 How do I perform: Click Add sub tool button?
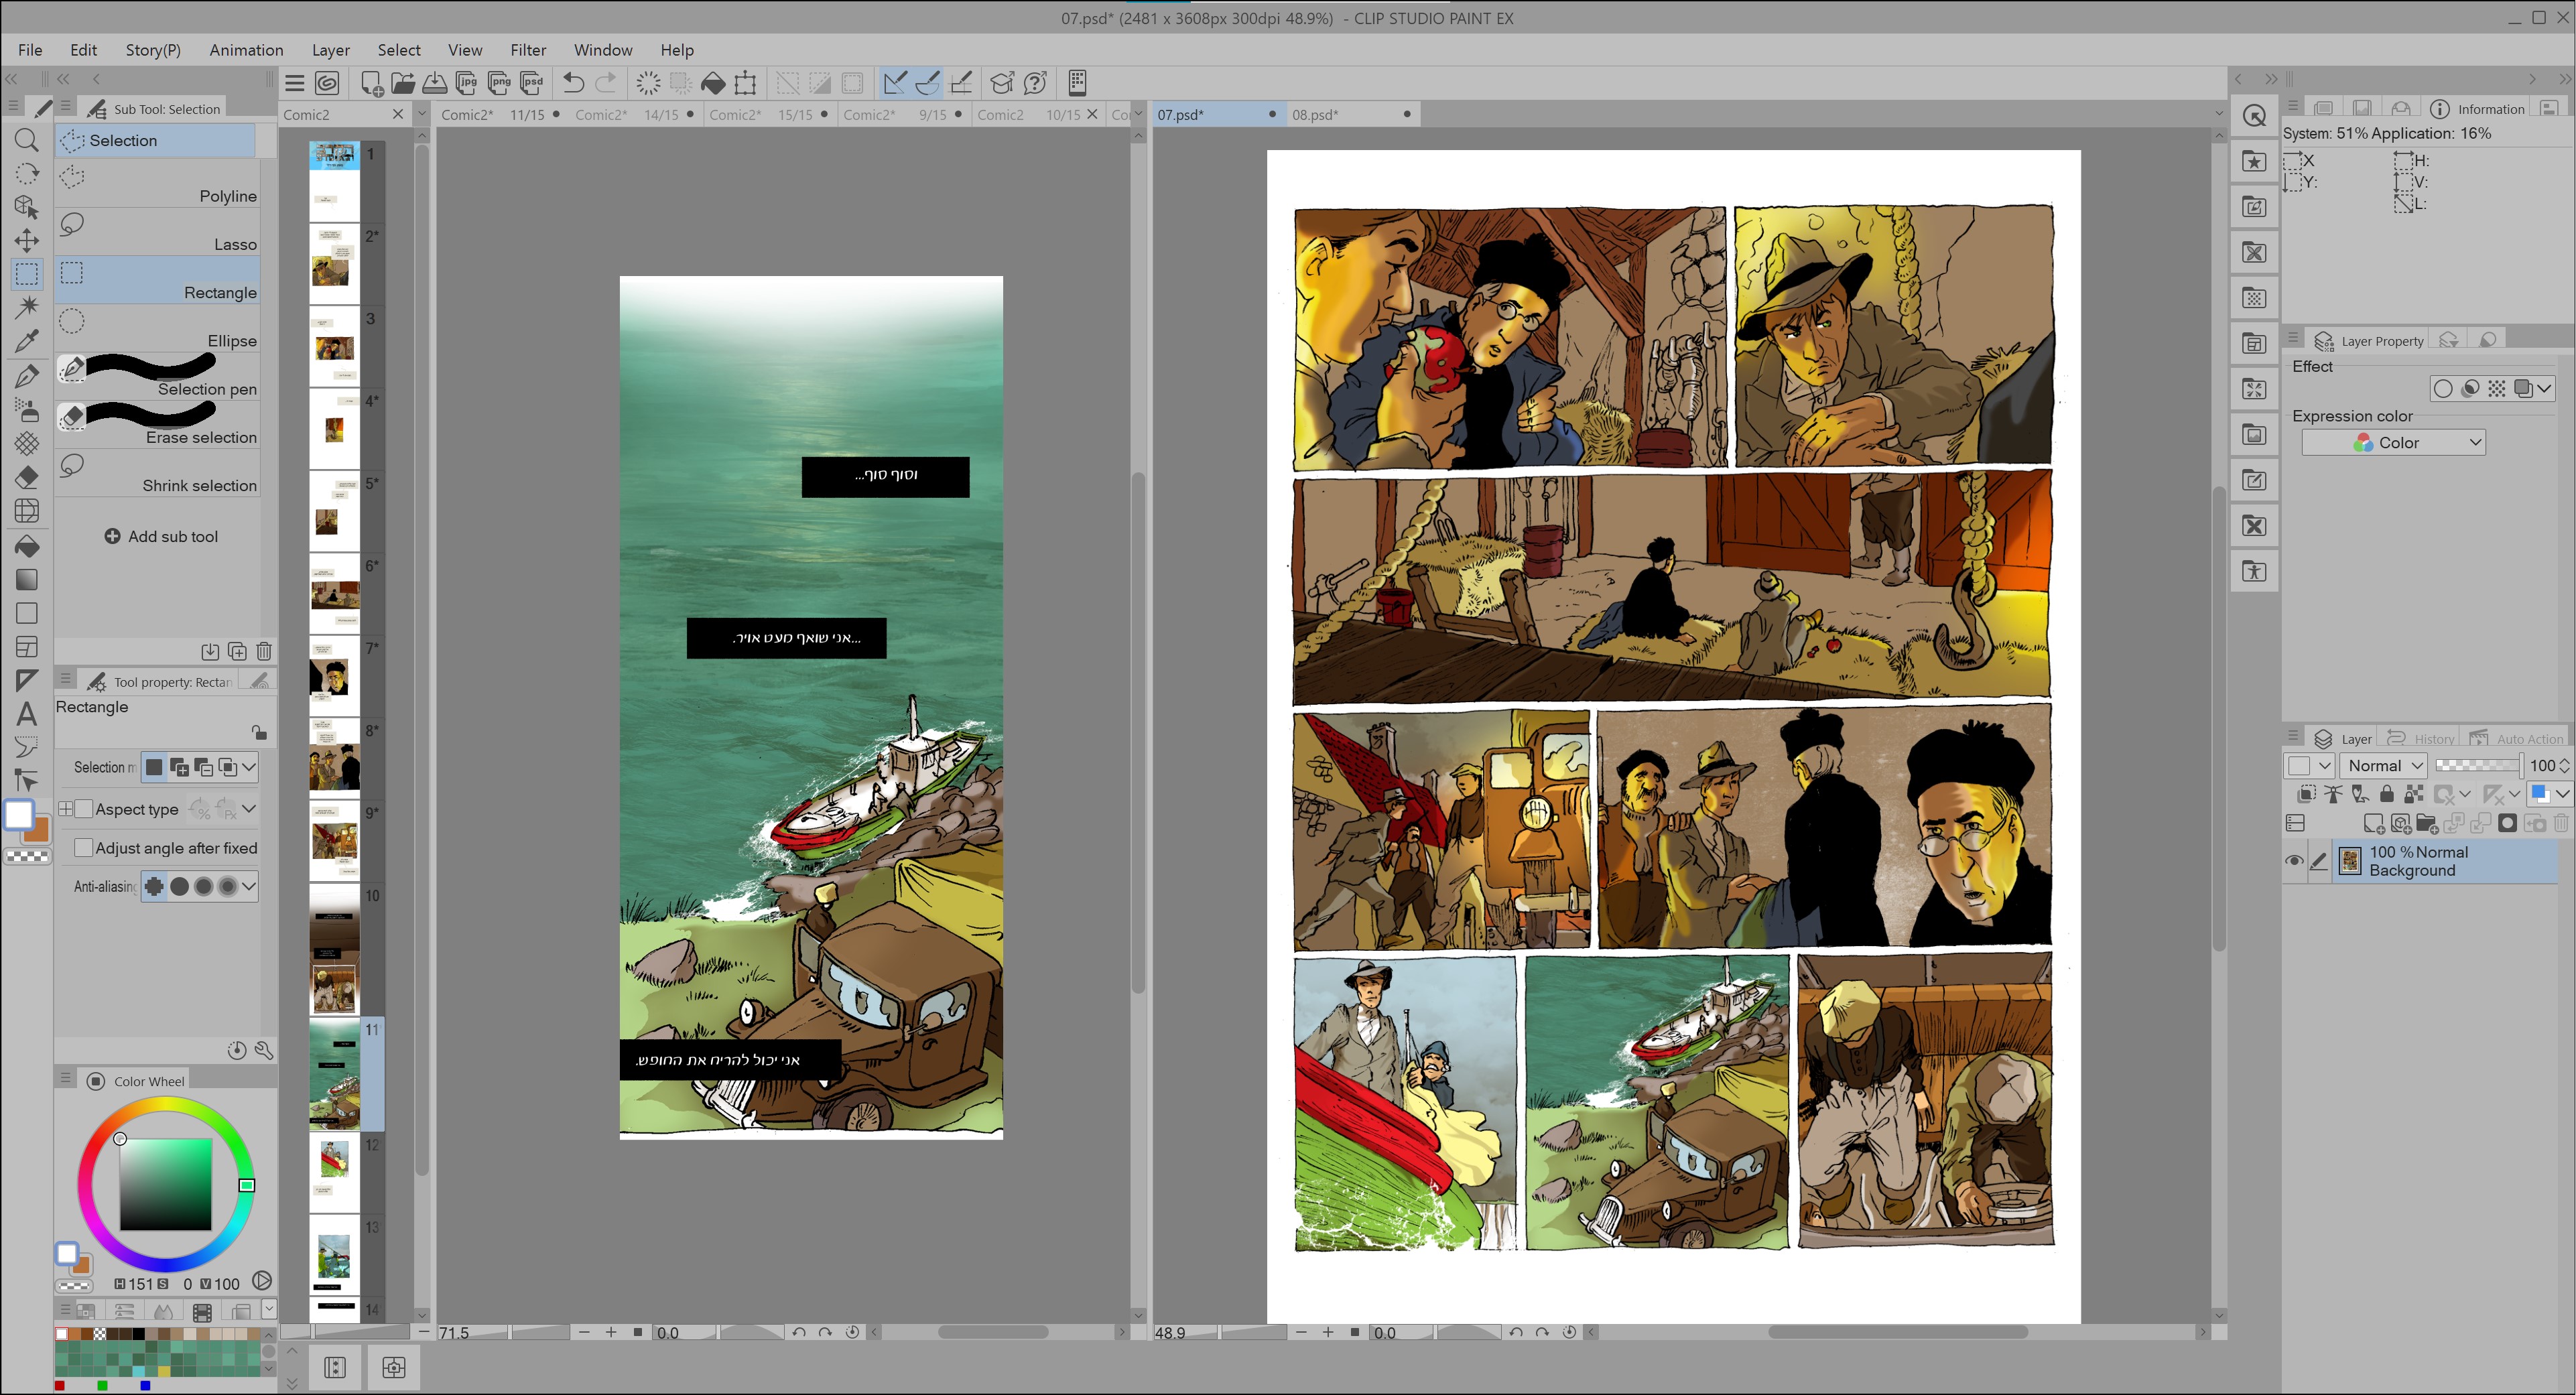(x=161, y=537)
